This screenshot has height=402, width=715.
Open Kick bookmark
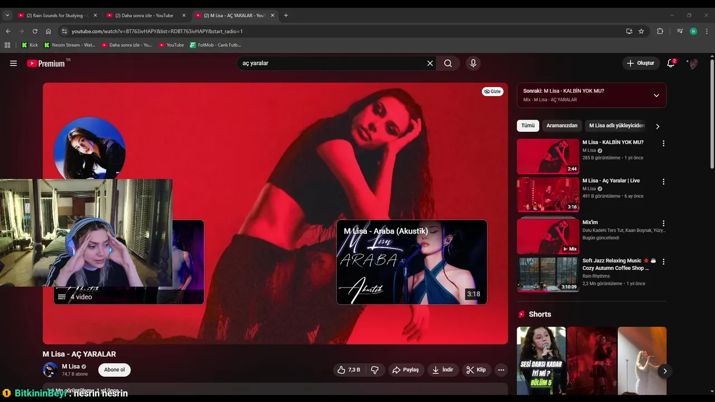click(30, 45)
